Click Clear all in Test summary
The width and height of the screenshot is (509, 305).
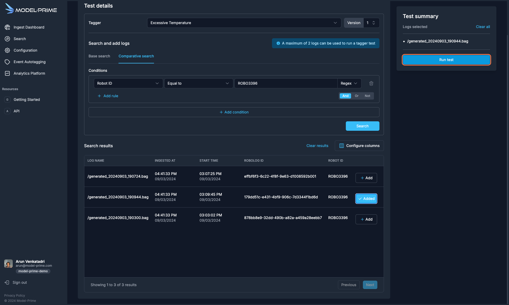pyautogui.click(x=483, y=27)
